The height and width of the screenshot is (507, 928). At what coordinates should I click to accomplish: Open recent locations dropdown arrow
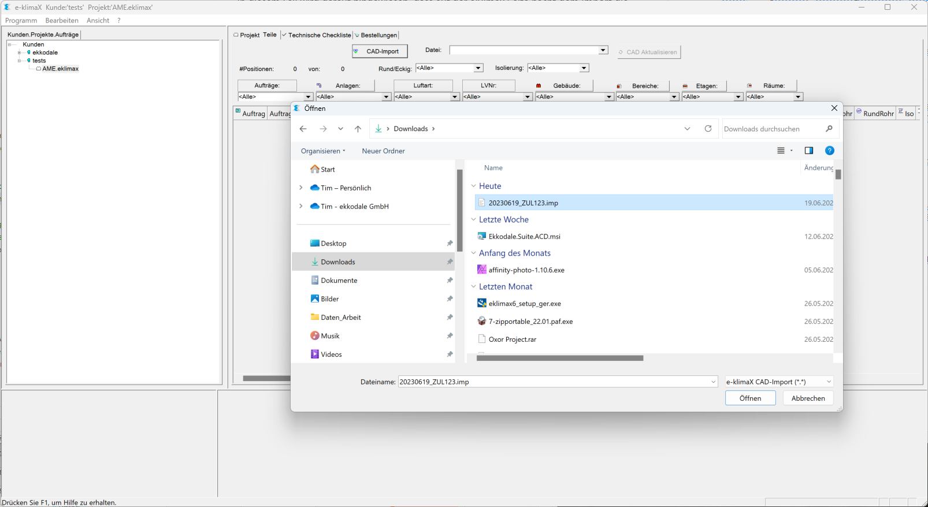340,129
